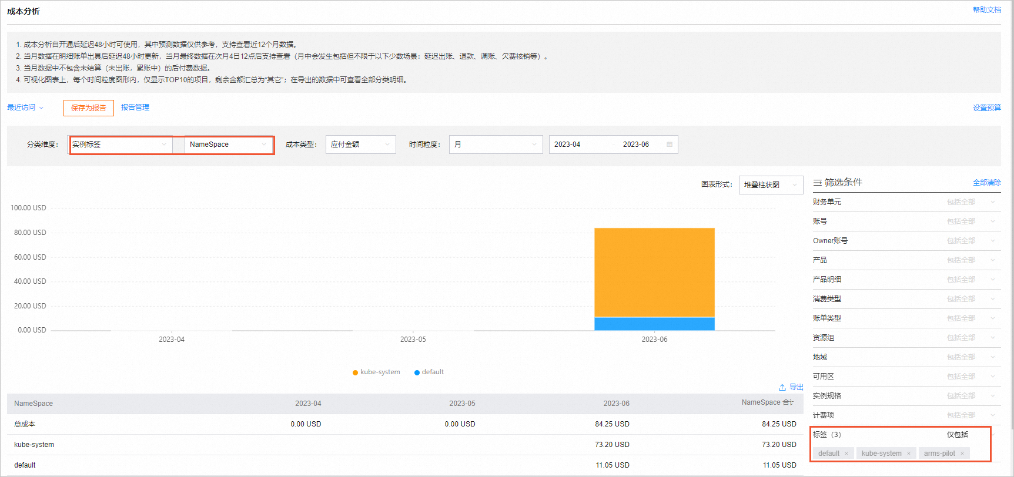Viewport: 1014px width, 477px height.
Task: Open the 帮助文档 help link
Action: (x=987, y=10)
